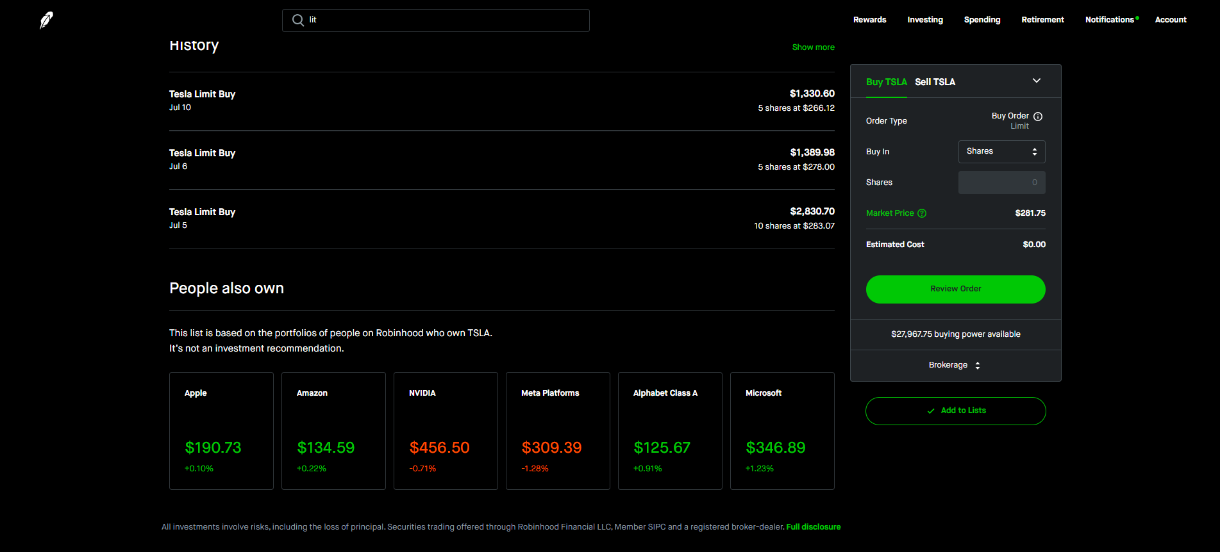This screenshot has width=1220, height=552.
Task: Open the Microsoft stock card
Action: (782, 431)
